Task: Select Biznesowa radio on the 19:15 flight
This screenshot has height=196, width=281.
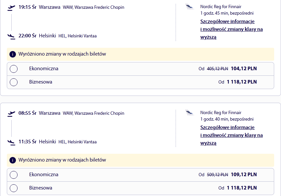Action: 14,82
